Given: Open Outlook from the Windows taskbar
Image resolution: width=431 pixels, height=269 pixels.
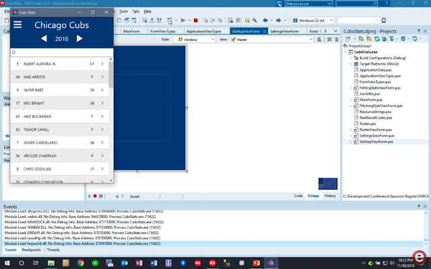Looking at the screenshot, I should pos(124,263).
